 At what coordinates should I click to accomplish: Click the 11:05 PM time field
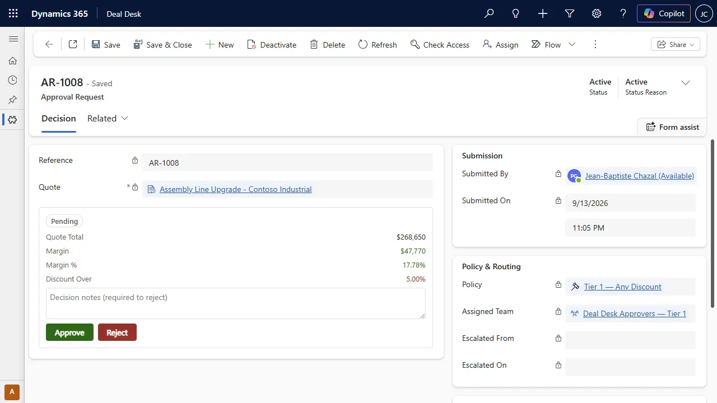(630, 228)
